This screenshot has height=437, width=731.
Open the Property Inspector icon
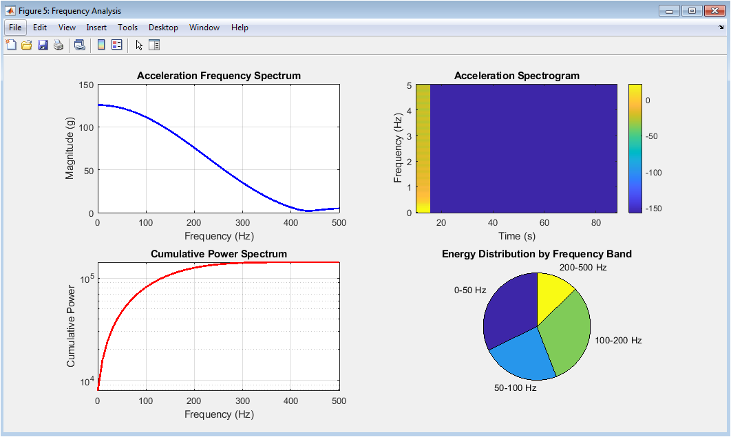[154, 45]
